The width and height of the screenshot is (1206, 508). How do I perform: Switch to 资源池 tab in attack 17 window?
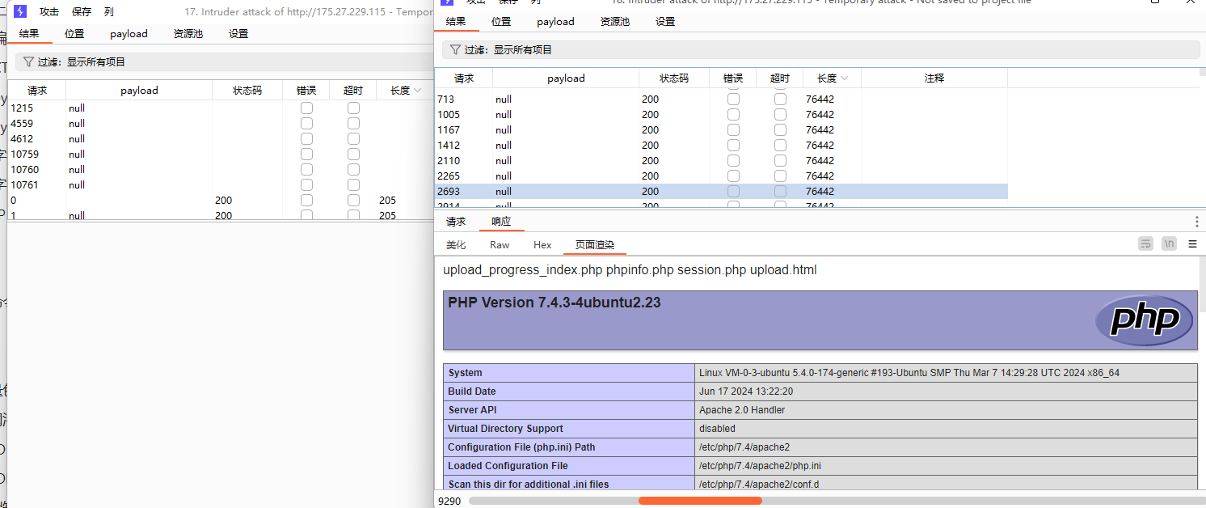188,34
